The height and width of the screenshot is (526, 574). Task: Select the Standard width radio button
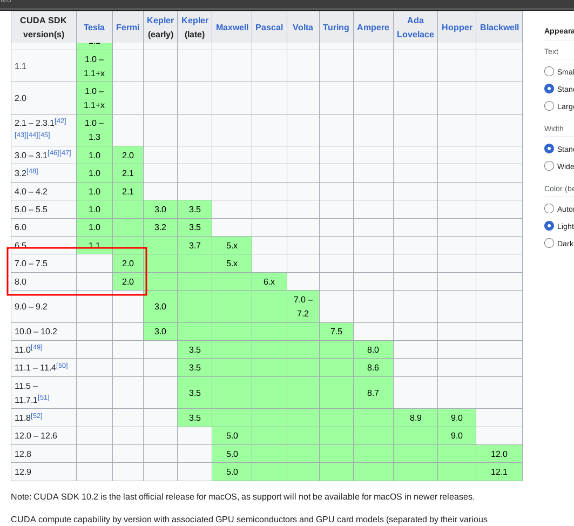(x=549, y=149)
